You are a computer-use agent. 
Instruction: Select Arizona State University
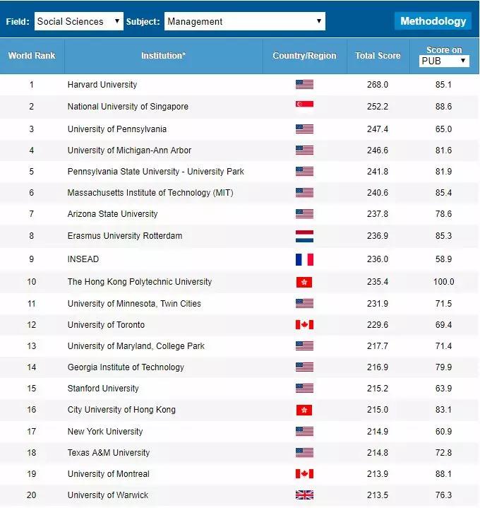(112, 214)
